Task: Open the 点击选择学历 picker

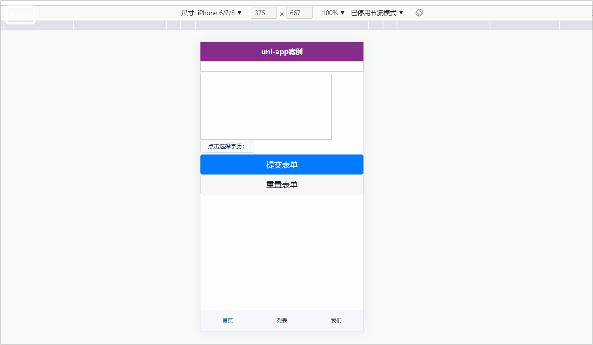Action: 228,146
